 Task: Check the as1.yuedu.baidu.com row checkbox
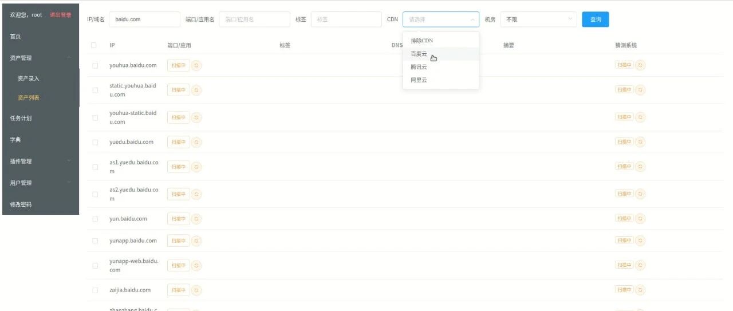[x=95, y=167]
